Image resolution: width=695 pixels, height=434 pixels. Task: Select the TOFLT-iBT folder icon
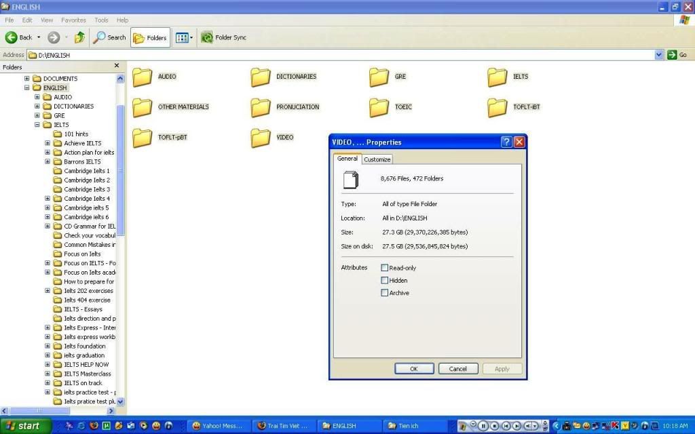tap(497, 108)
